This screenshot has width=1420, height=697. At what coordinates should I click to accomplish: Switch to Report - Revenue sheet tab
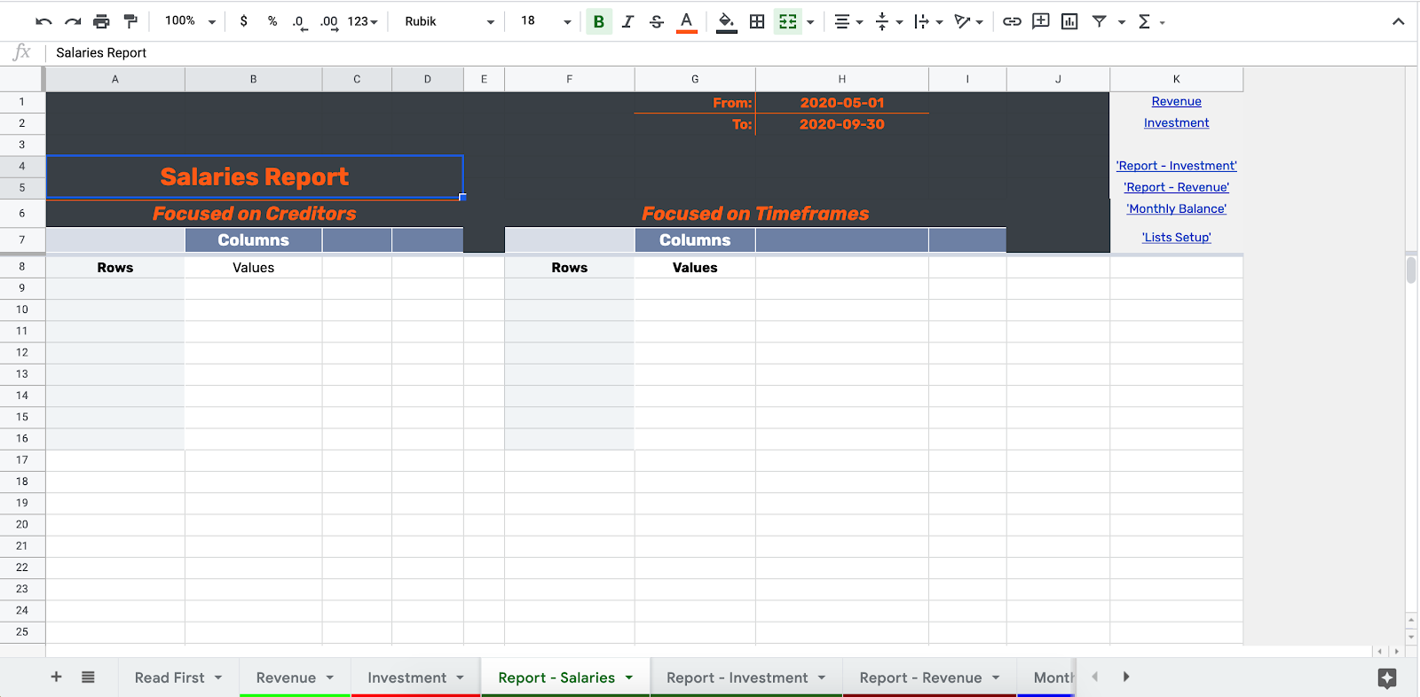920,677
